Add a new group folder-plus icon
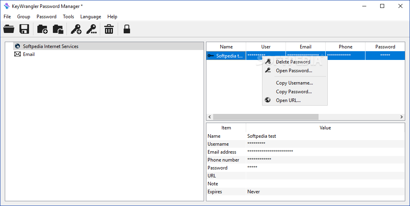The image size is (410, 206). [43, 29]
